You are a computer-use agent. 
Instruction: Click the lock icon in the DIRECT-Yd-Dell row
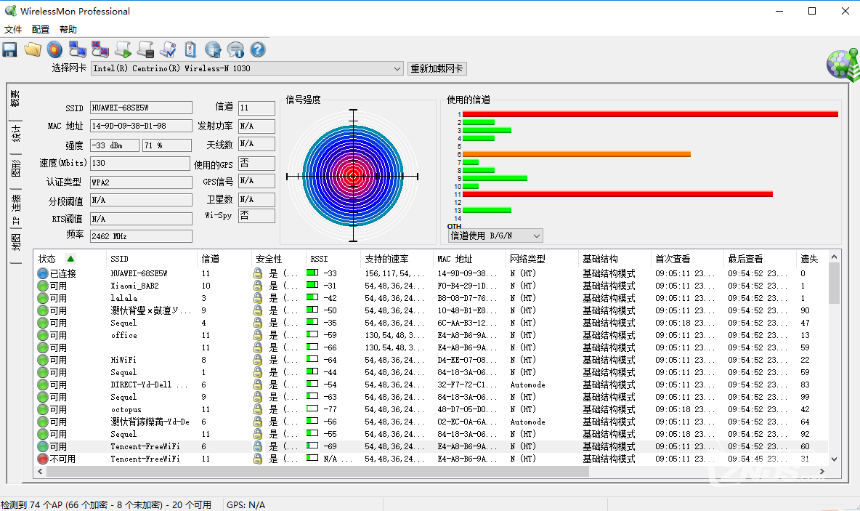click(258, 385)
